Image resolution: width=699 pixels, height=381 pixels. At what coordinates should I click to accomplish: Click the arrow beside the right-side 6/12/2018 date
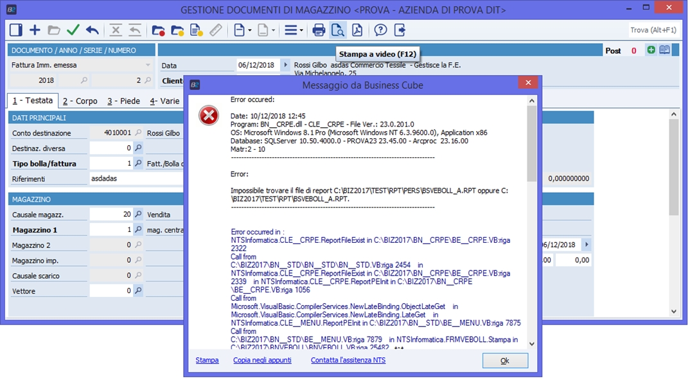[x=587, y=245]
